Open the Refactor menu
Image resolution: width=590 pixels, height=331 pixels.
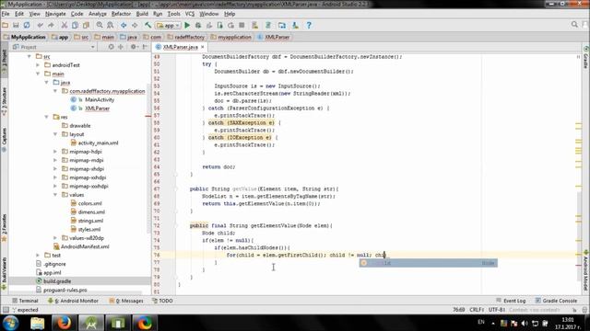click(x=121, y=14)
